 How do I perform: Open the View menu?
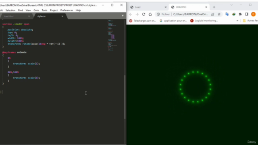(x=28, y=10)
